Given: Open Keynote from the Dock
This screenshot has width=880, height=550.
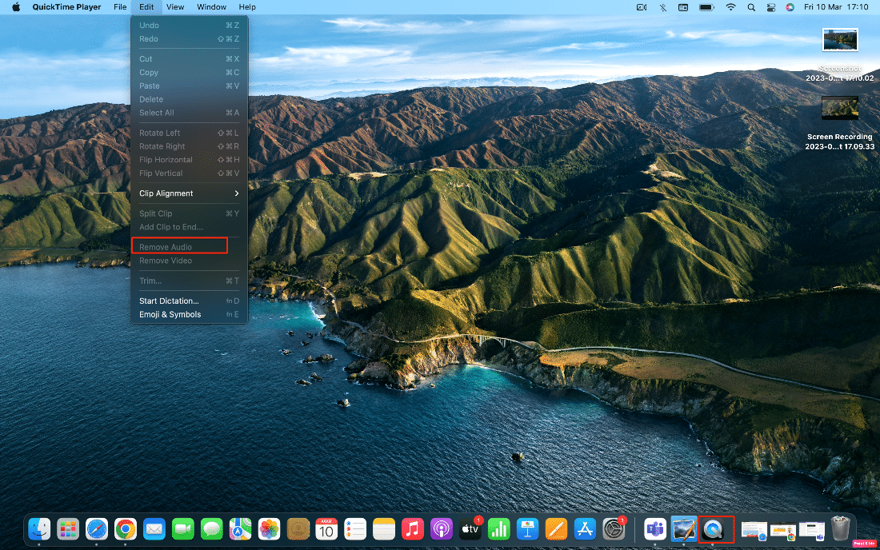Looking at the screenshot, I should coord(527,528).
